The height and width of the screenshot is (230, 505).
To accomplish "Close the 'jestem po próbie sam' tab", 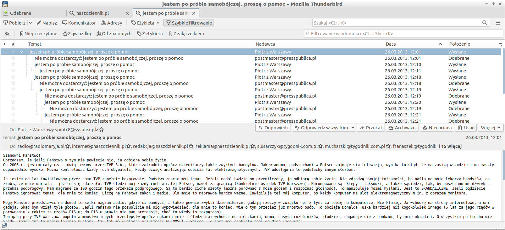I will pyautogui.click(x=194, y=13).
